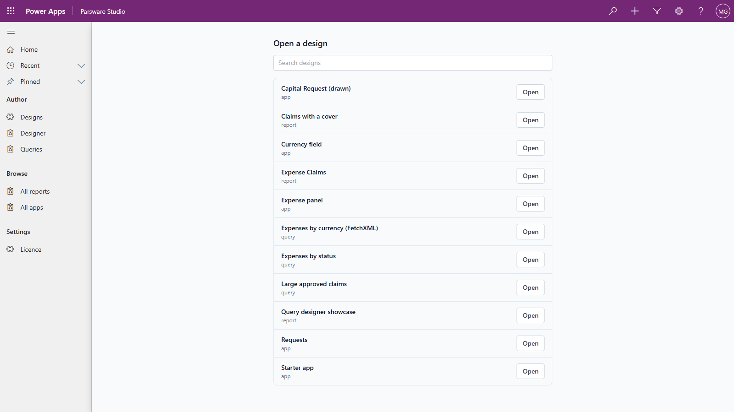Open the Capital Request (drawn) design
Viewport: 734px width, 412px height.
coord(530,92)
